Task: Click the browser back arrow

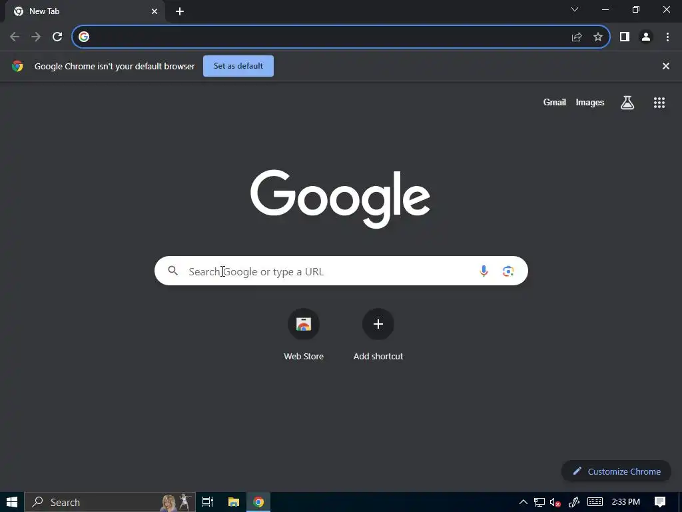Action: click(15, 37)
